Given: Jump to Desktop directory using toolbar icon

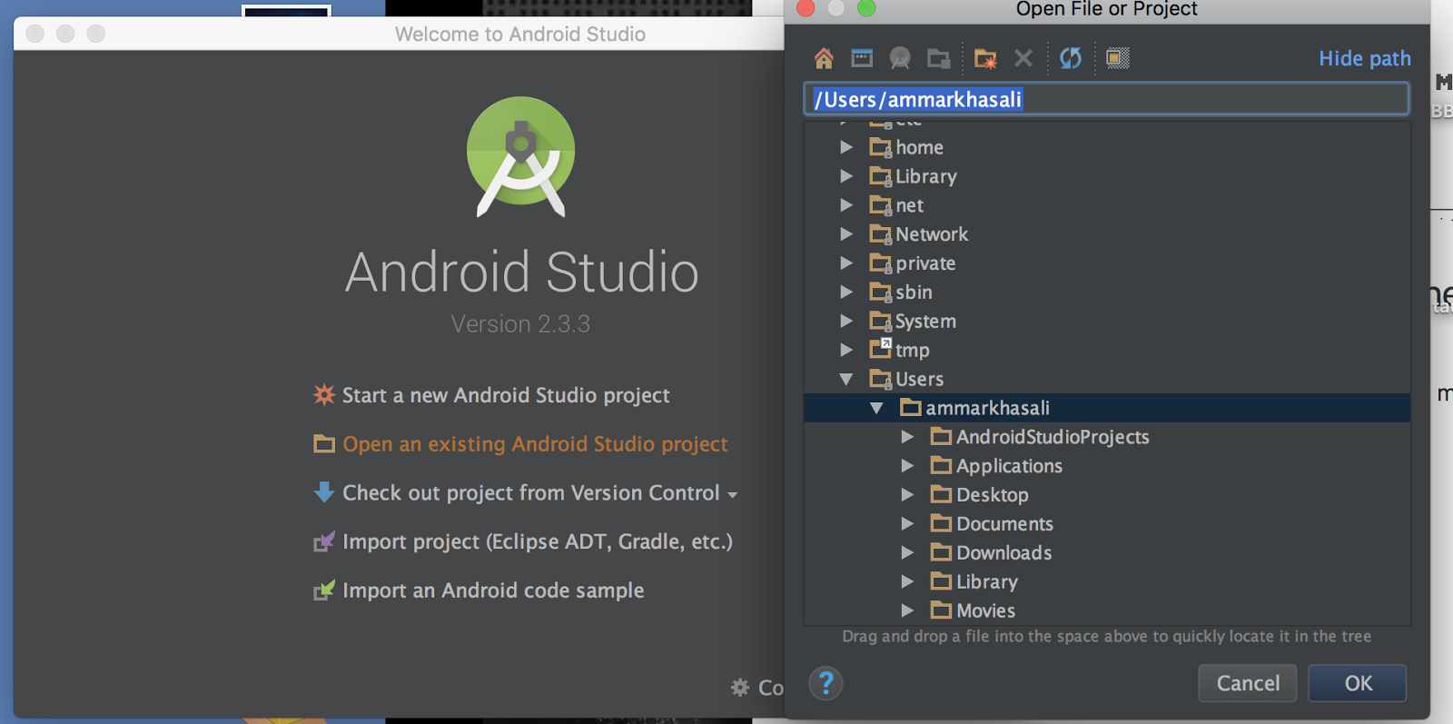Looking at the screenshot, I should (x=862, y=59).
